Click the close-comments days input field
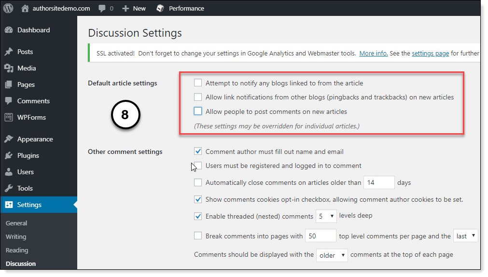 (x=379, y=183)
